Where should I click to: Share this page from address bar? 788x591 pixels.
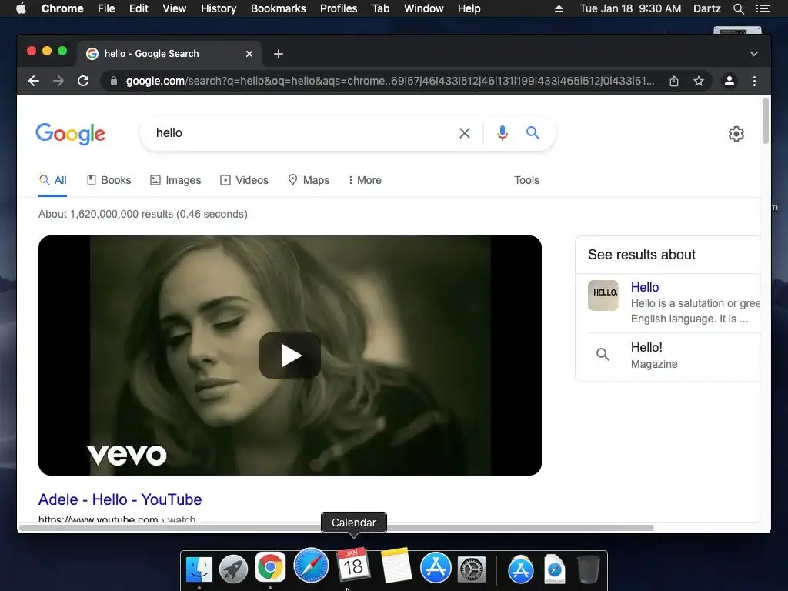pyautogui.click(x=674, y=81)
